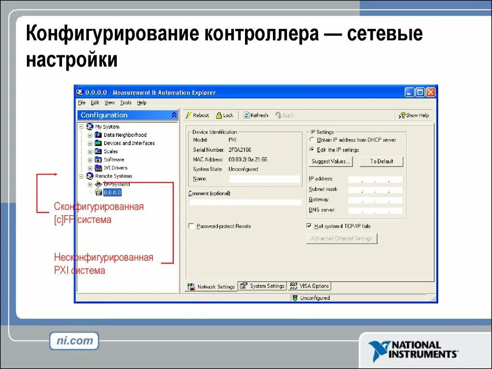Select Edit the IP settings radio button
This screenshot has width=492, height=369.
[312, 150]
